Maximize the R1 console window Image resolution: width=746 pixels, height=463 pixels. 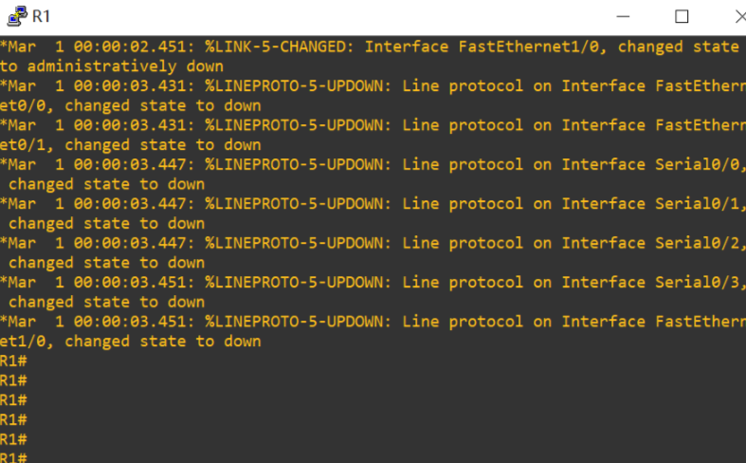682,16
